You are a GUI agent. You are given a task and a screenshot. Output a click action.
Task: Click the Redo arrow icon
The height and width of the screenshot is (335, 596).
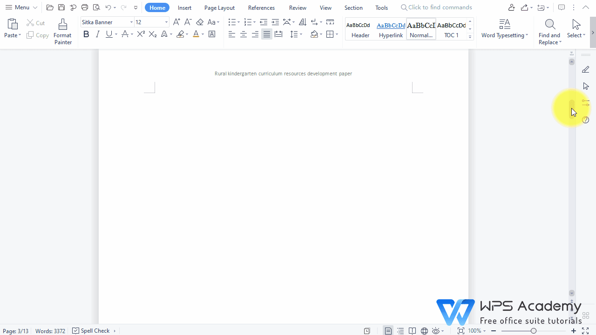123,7
